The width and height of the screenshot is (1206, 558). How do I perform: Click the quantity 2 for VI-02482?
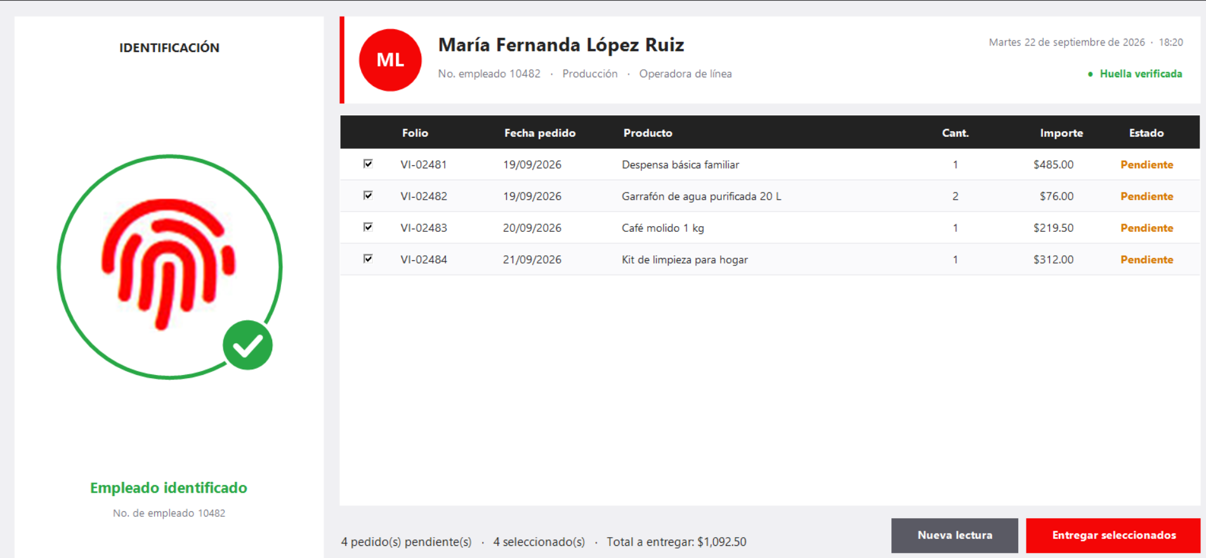pos(955,196)
